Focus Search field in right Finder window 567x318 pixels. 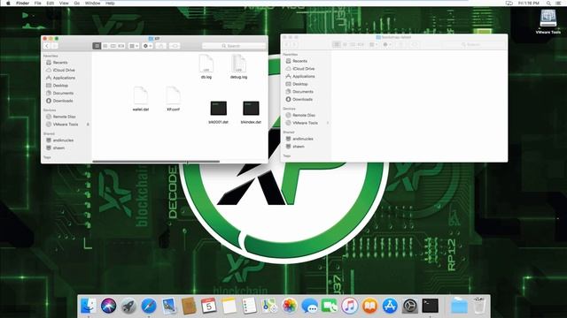click(x=473, y=45)
